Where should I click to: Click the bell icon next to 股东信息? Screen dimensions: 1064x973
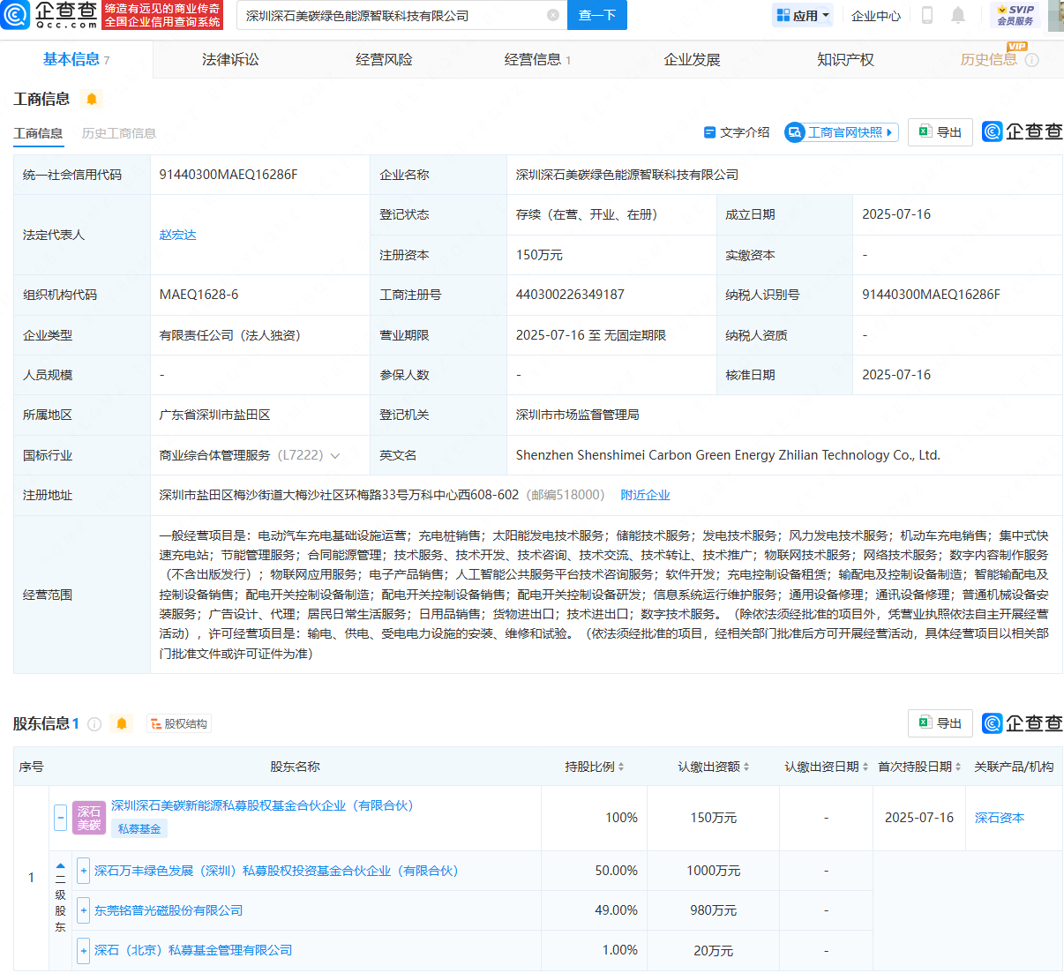pos(122,723)
